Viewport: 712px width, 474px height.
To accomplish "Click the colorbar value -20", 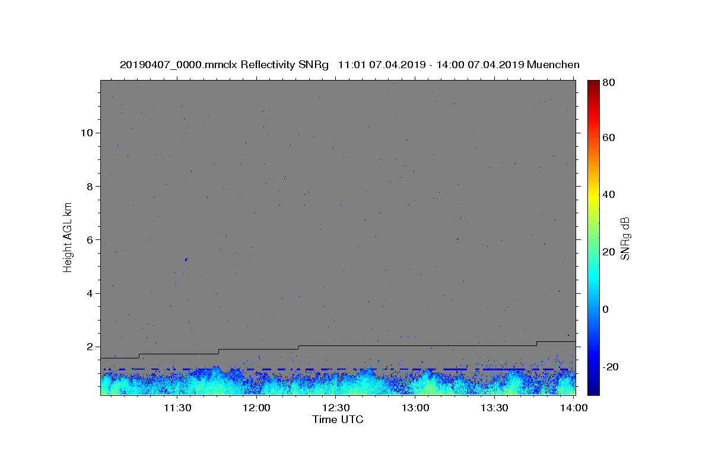I will (610, 367).
